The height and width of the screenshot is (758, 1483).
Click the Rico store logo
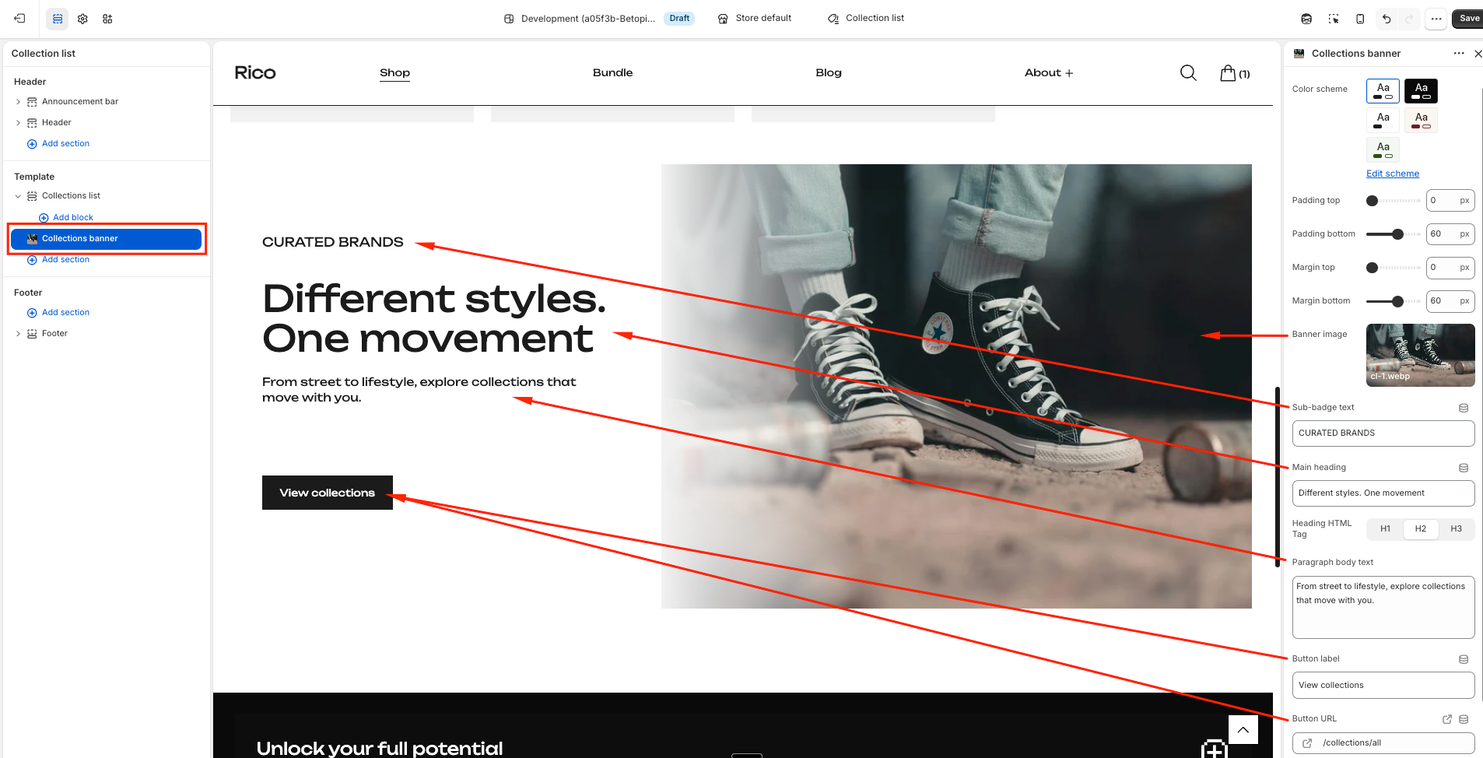pos(255,73)
